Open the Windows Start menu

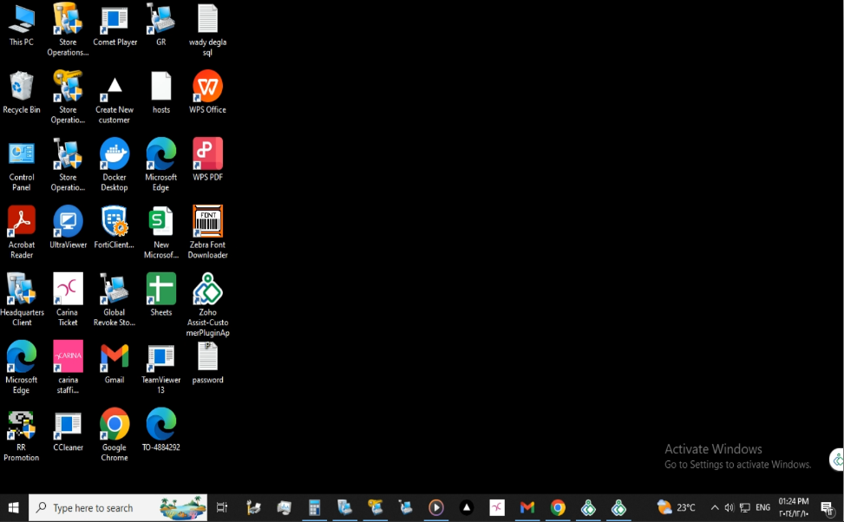[14, 507]
